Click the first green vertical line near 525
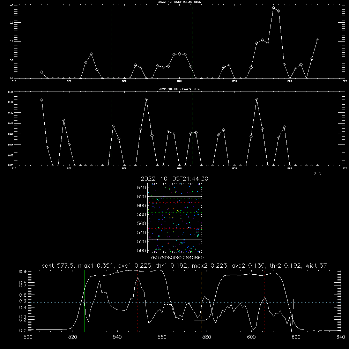The image size is (349, 349). 84,301
